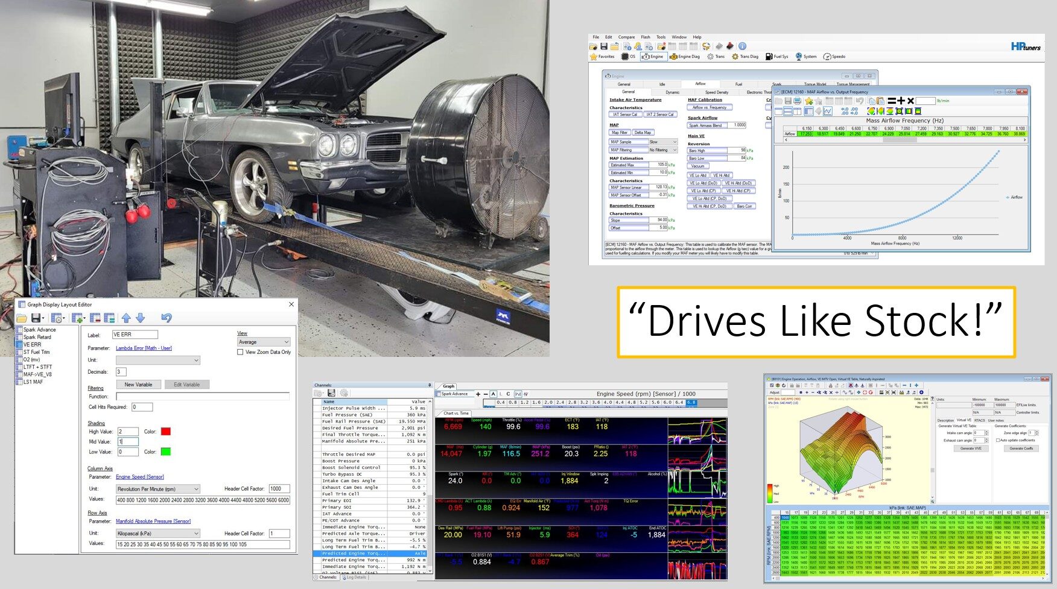
Task: Select ST Fuel Trim in the graph list
Action: coord(37,352)
